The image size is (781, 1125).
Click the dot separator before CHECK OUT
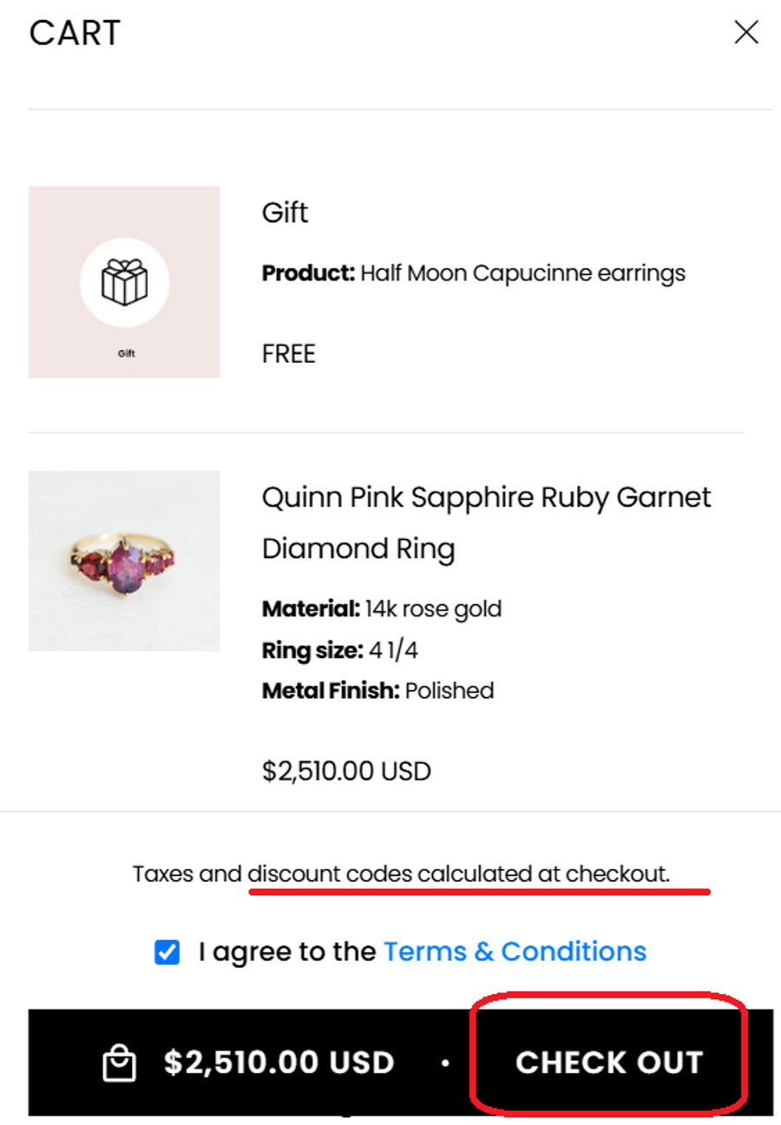point(445,1062)
